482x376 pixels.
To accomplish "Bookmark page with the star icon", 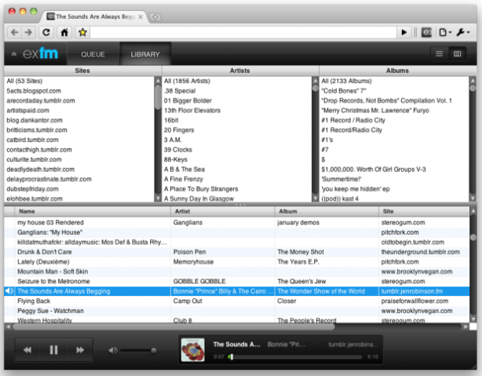I will pos(82,32).
